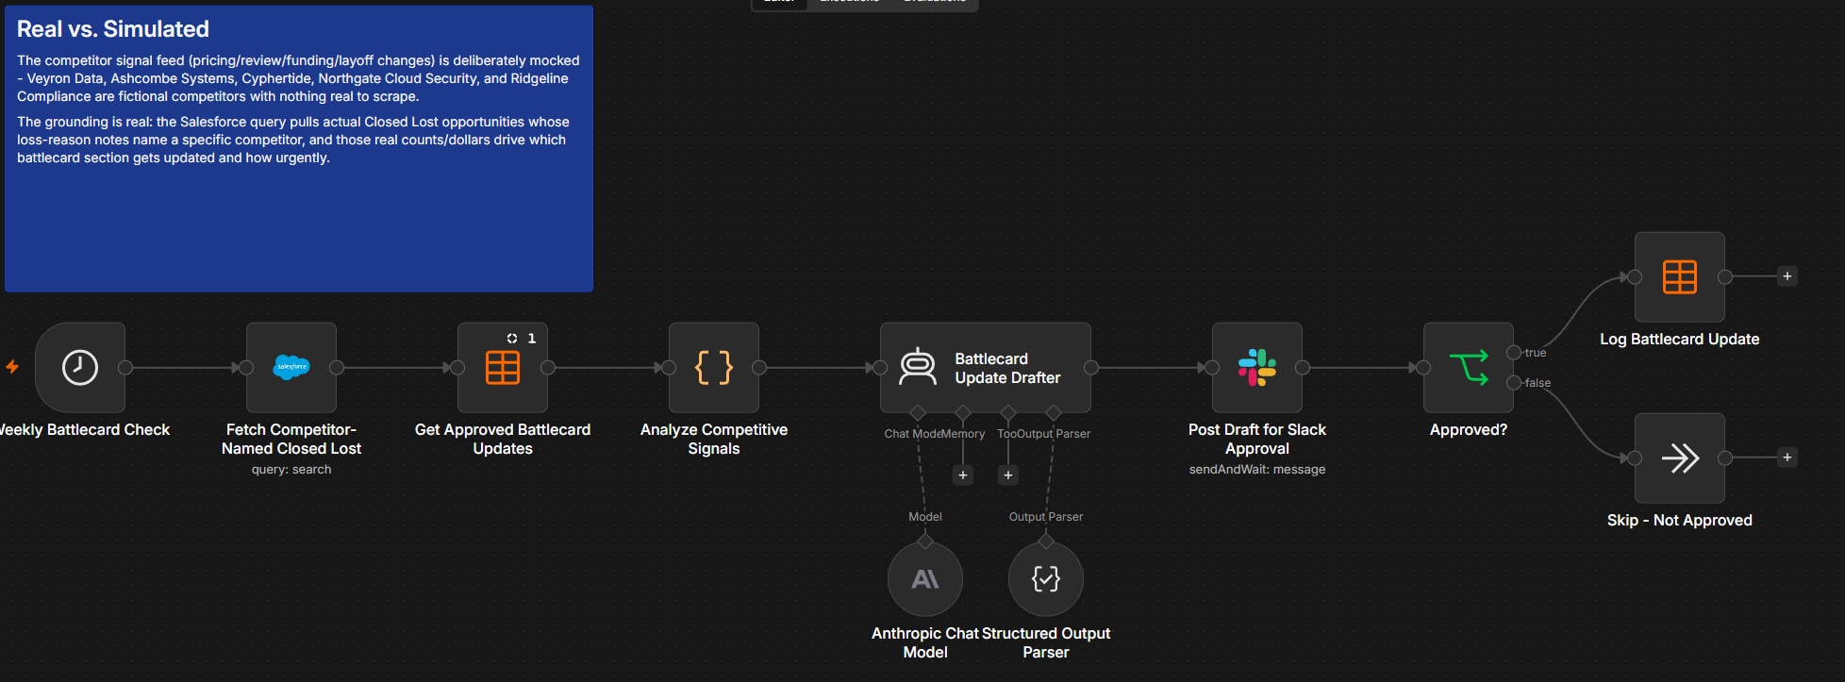Click the Battlecard Update Drafter output handle

1091,368
